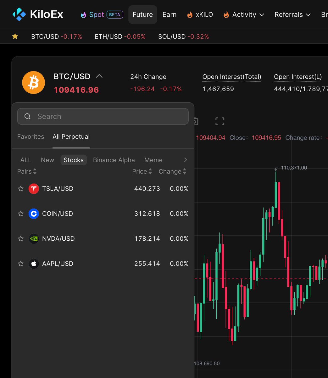Open the Referrals dropdown
328x378 pixels.
click(x=292, y=15)
